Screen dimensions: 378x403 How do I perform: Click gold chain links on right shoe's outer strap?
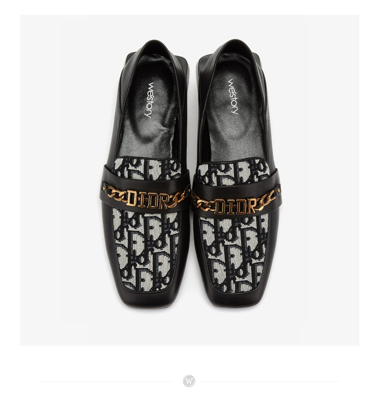268,200
